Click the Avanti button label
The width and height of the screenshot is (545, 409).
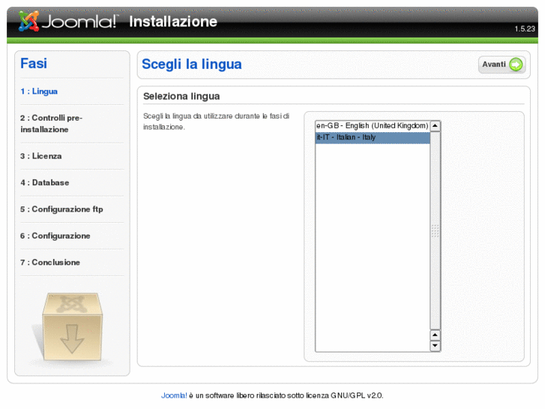[494, 65]
